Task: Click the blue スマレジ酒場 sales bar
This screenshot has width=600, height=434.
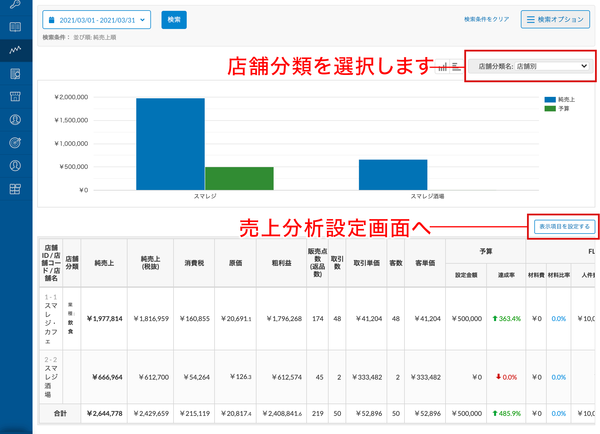Action: coord(393,175)
